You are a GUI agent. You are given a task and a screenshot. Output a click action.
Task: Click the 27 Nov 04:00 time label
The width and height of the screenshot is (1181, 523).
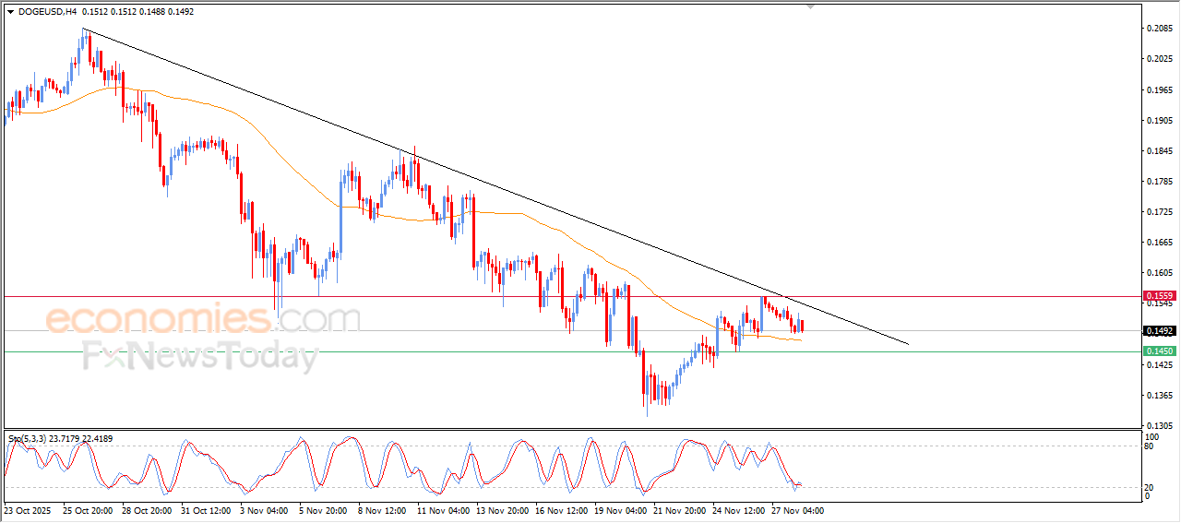click(x=799, y=510)
